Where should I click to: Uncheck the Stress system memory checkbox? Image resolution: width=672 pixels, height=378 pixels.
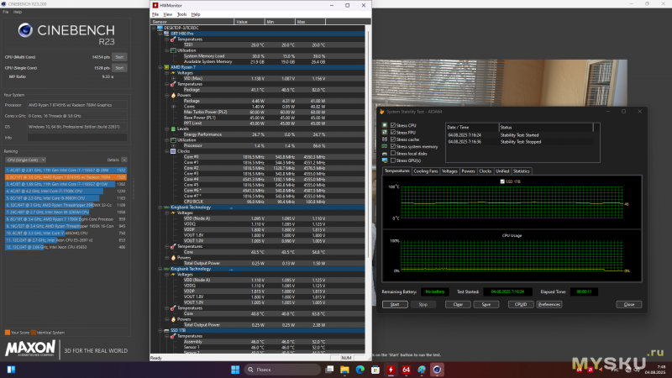coord(393,146)
